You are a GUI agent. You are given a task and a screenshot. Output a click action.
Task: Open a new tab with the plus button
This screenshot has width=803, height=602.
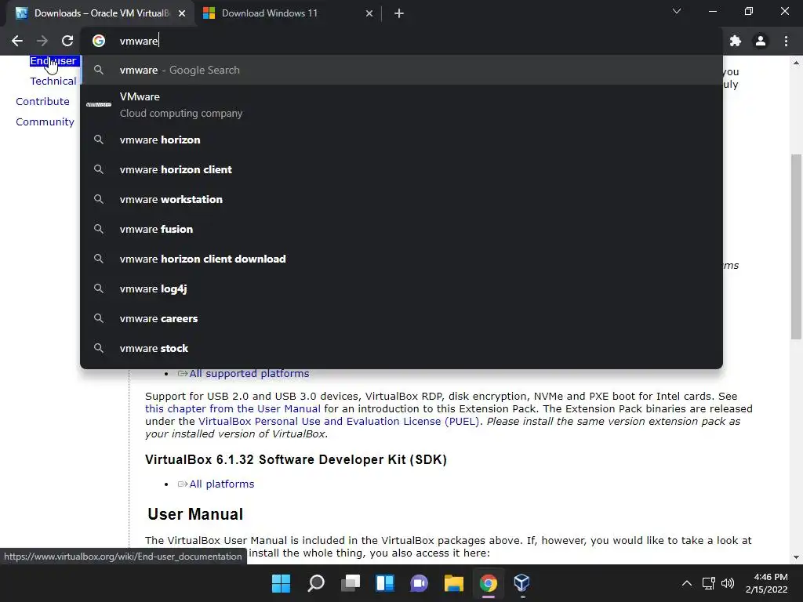399,13
